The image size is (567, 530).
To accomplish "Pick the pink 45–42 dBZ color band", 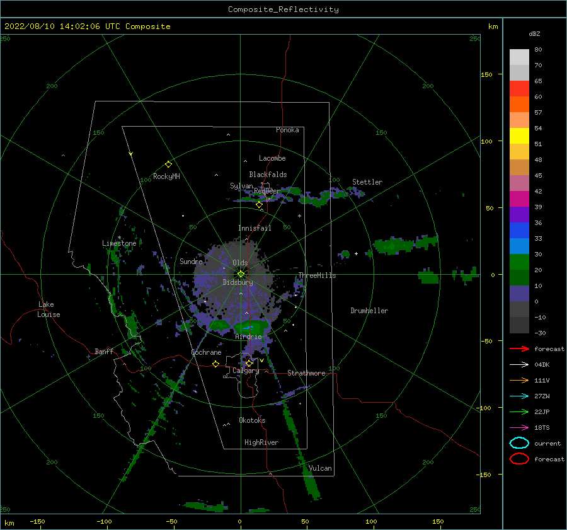I will [x=519, y=183].
